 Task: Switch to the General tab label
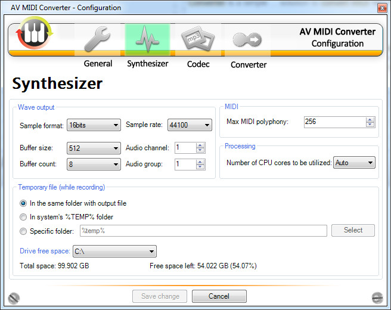pyautogui.click(x=98, y=64)
